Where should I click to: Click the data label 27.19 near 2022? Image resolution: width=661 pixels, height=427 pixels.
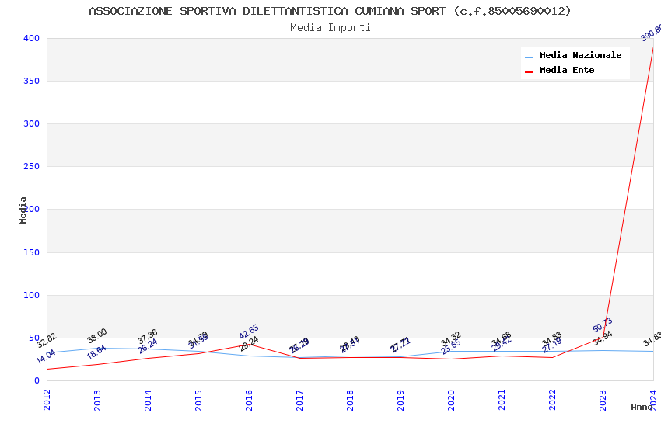[552, 345]
